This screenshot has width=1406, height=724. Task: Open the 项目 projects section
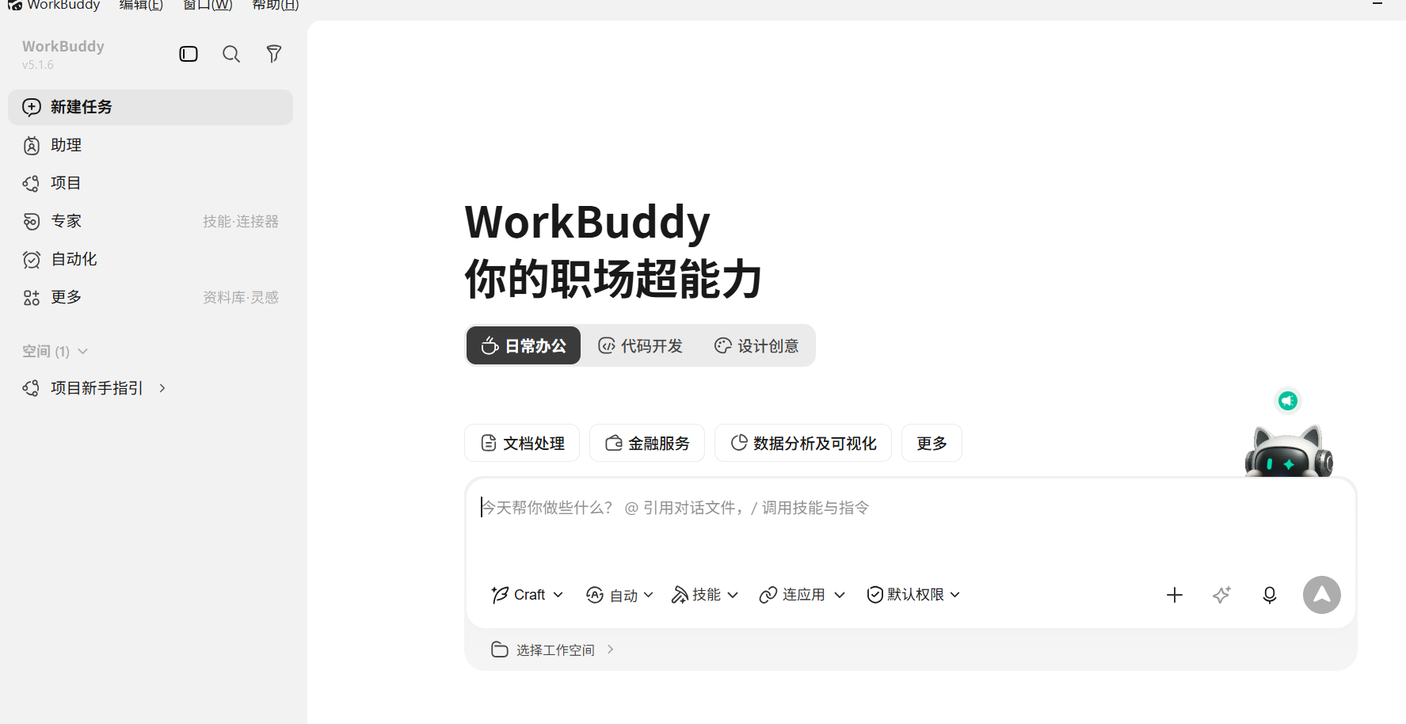(151, 183)
